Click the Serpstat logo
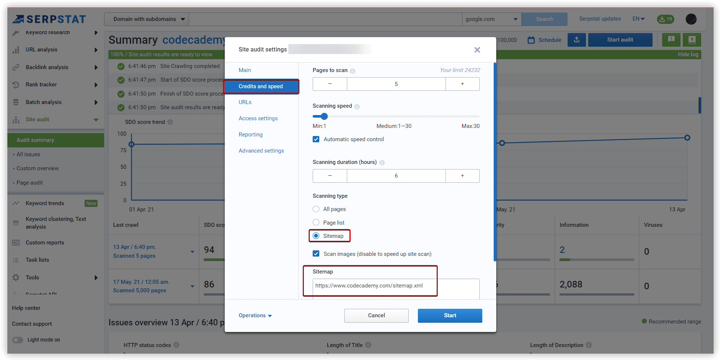This screenshot has width=721, height=361. (x=49, y=19)
